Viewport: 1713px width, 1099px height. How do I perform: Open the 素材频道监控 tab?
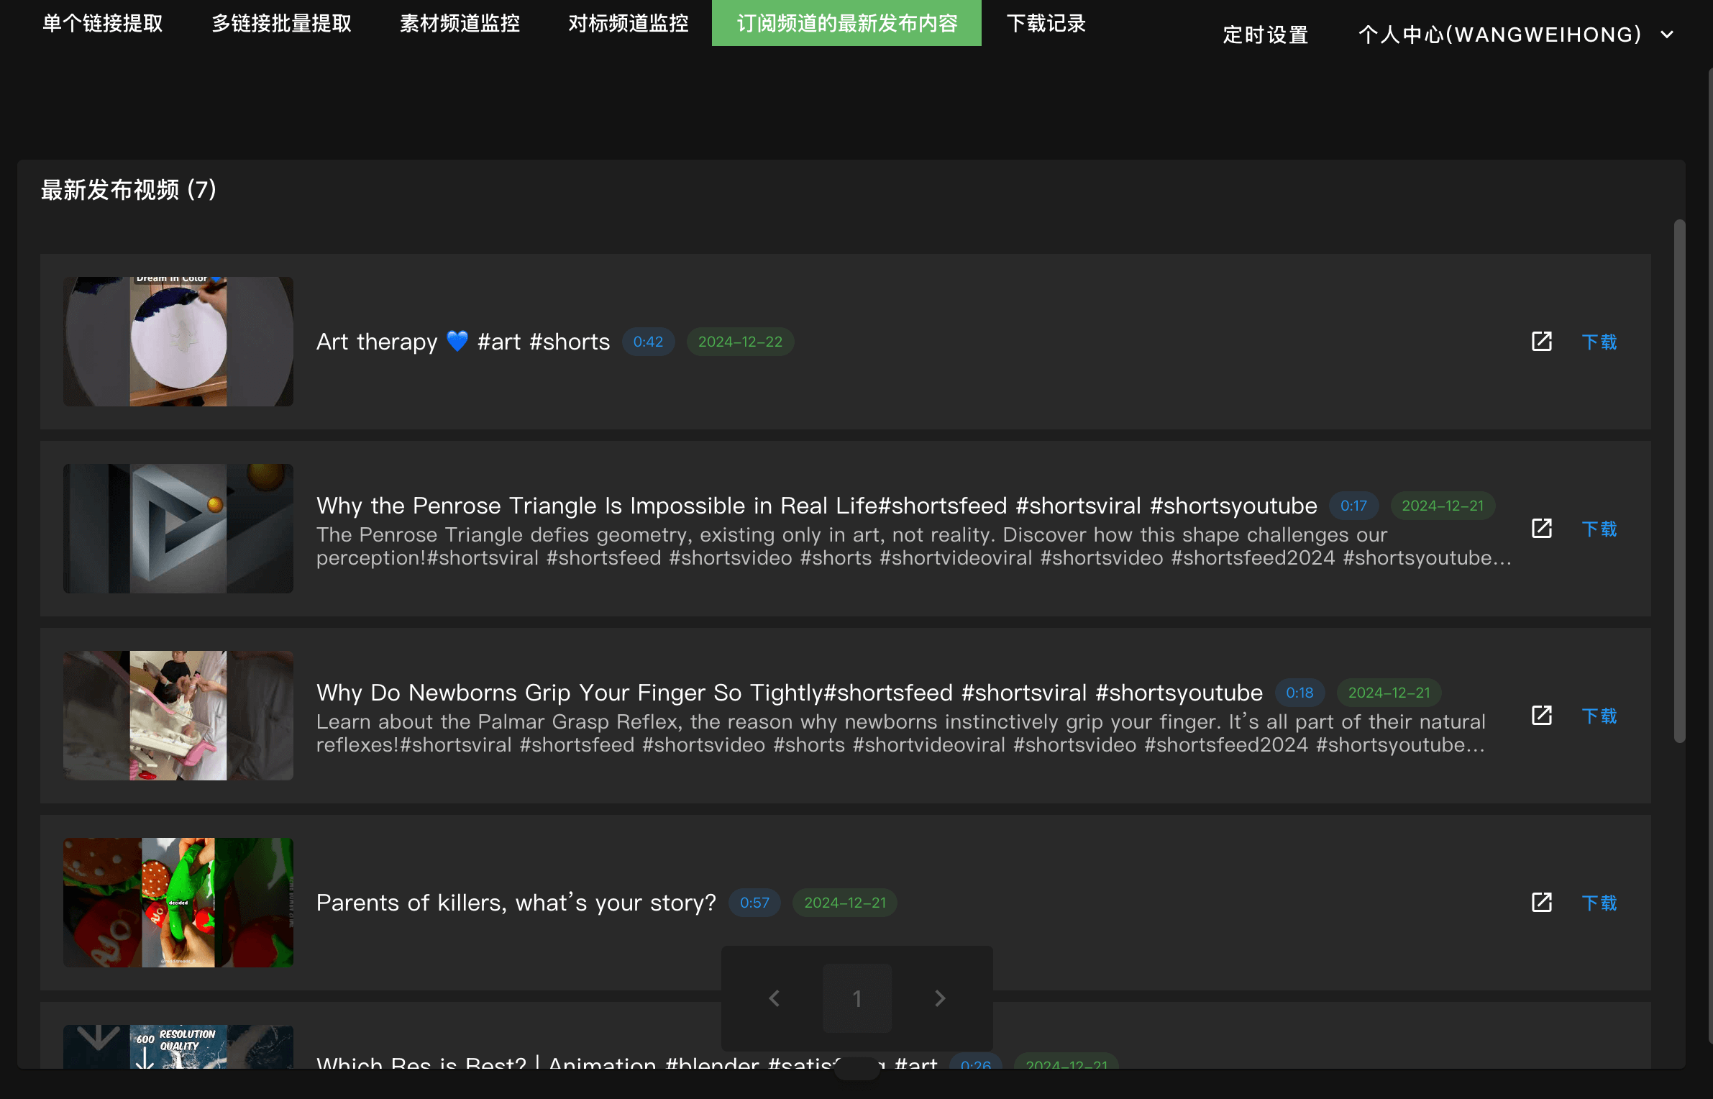point(460,23)
